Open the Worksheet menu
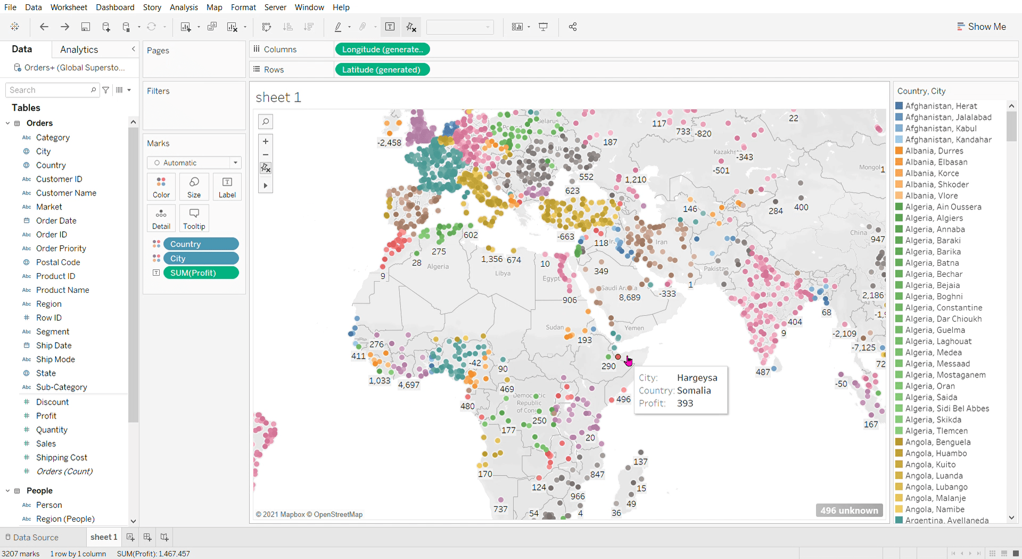 pos(69,7)
